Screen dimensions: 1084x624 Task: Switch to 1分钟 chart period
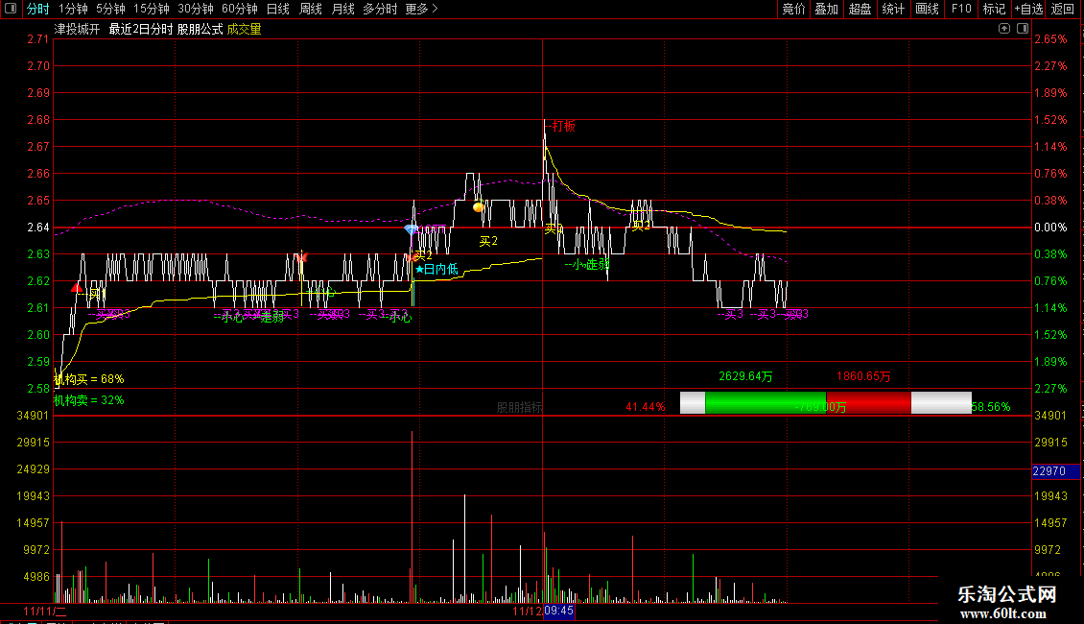pyautogui.click(x=73, y=9)
